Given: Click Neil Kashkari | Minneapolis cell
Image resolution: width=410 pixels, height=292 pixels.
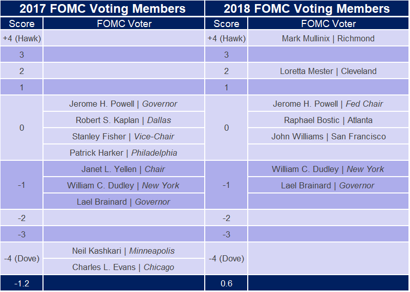Looking at the screenshot, I should 123,251.
